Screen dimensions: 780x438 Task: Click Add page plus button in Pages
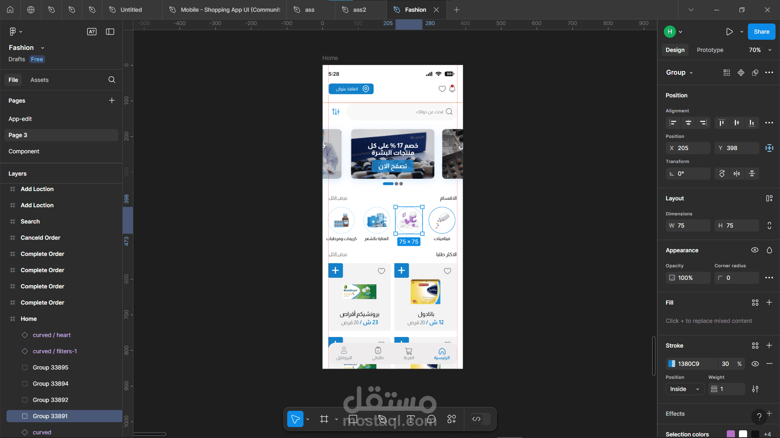click(x=112, y=101)
